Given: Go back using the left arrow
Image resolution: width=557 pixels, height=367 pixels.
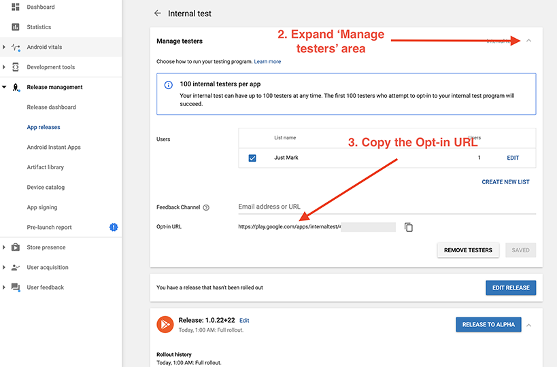Looking at the screenshot, I should 157,13.
